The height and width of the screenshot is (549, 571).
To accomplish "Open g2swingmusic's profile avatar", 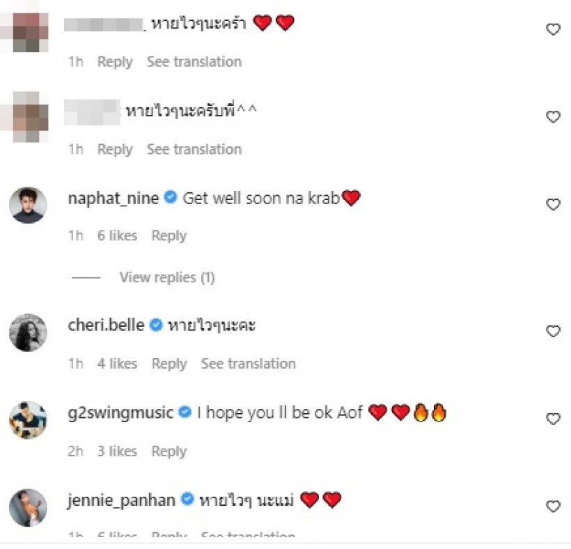I will tap(28, 420).
